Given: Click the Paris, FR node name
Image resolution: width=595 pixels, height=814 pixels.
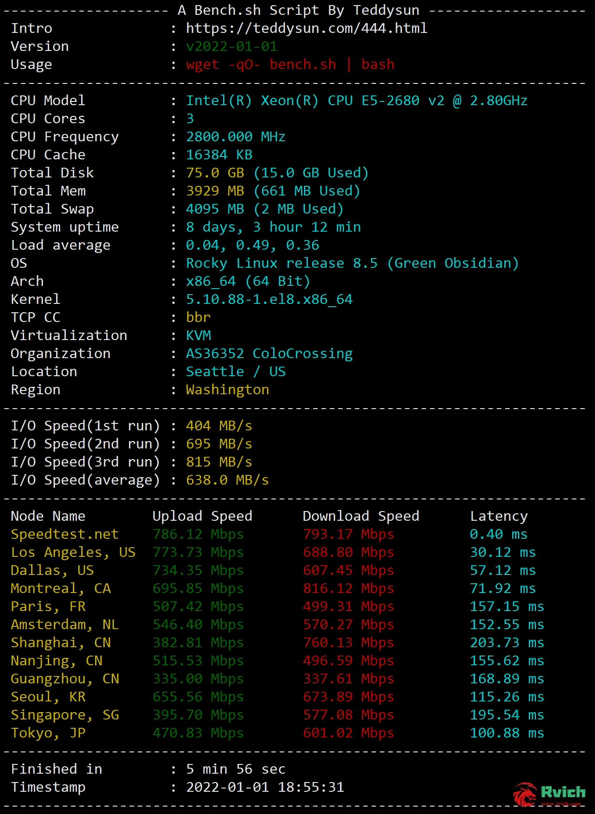Looking at the screenshot, I should pyautogui.click(x=48, y=606).
